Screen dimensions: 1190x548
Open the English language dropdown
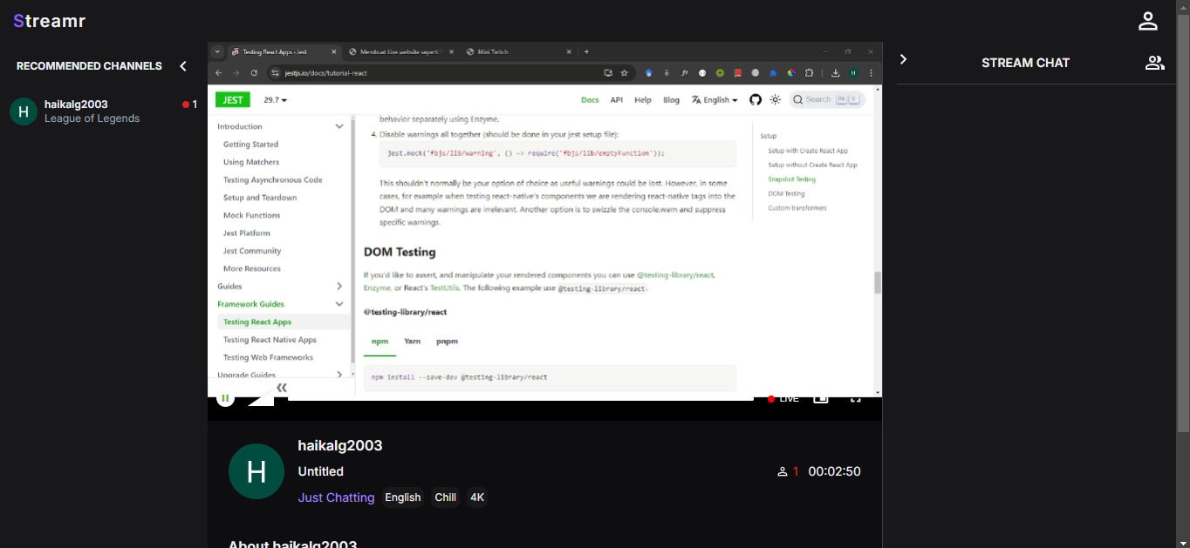(714, 99)
